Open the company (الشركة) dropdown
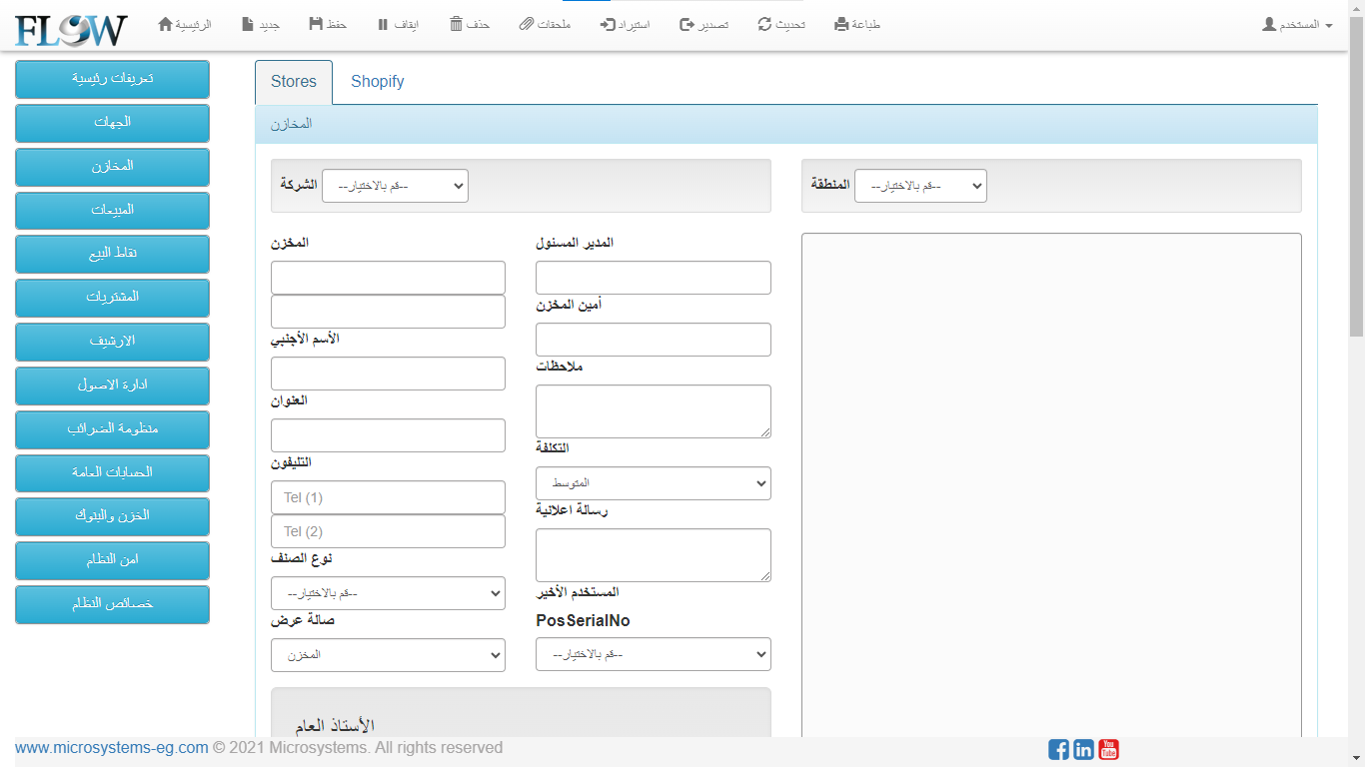 coord(395,186)
